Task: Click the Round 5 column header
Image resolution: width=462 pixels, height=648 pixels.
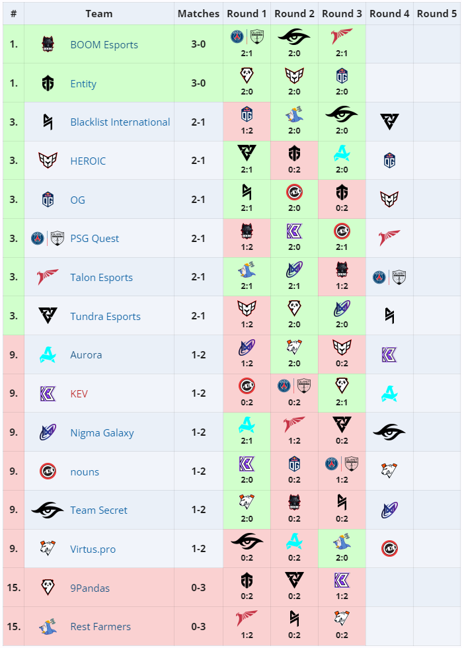Action: click(x=437, y=14)
